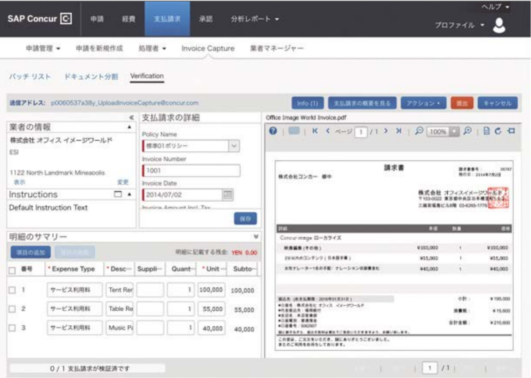Expand the アクション dropdown button
This screenshot has width=531, height=378.
tap(423, 103)
